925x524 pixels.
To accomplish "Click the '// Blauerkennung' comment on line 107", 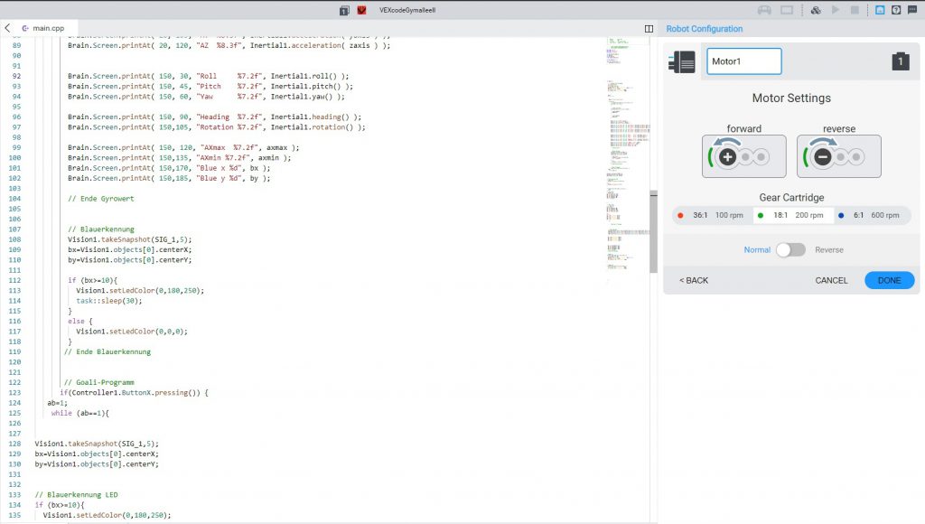I will pyautogui.click(x=101, y=229).
